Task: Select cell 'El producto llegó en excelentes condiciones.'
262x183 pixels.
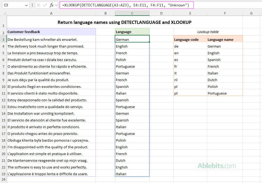Action: [x=51, y=87]
